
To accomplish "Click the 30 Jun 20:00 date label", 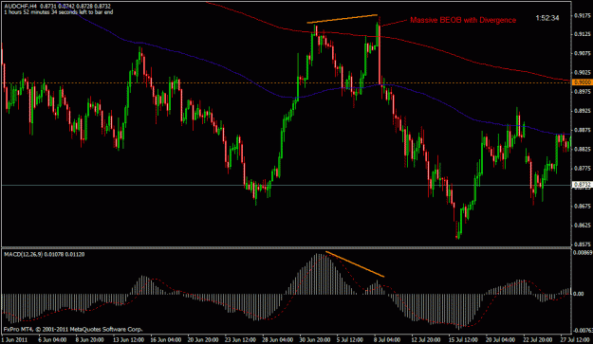I will pyautogui.click(x=315, y=339).
